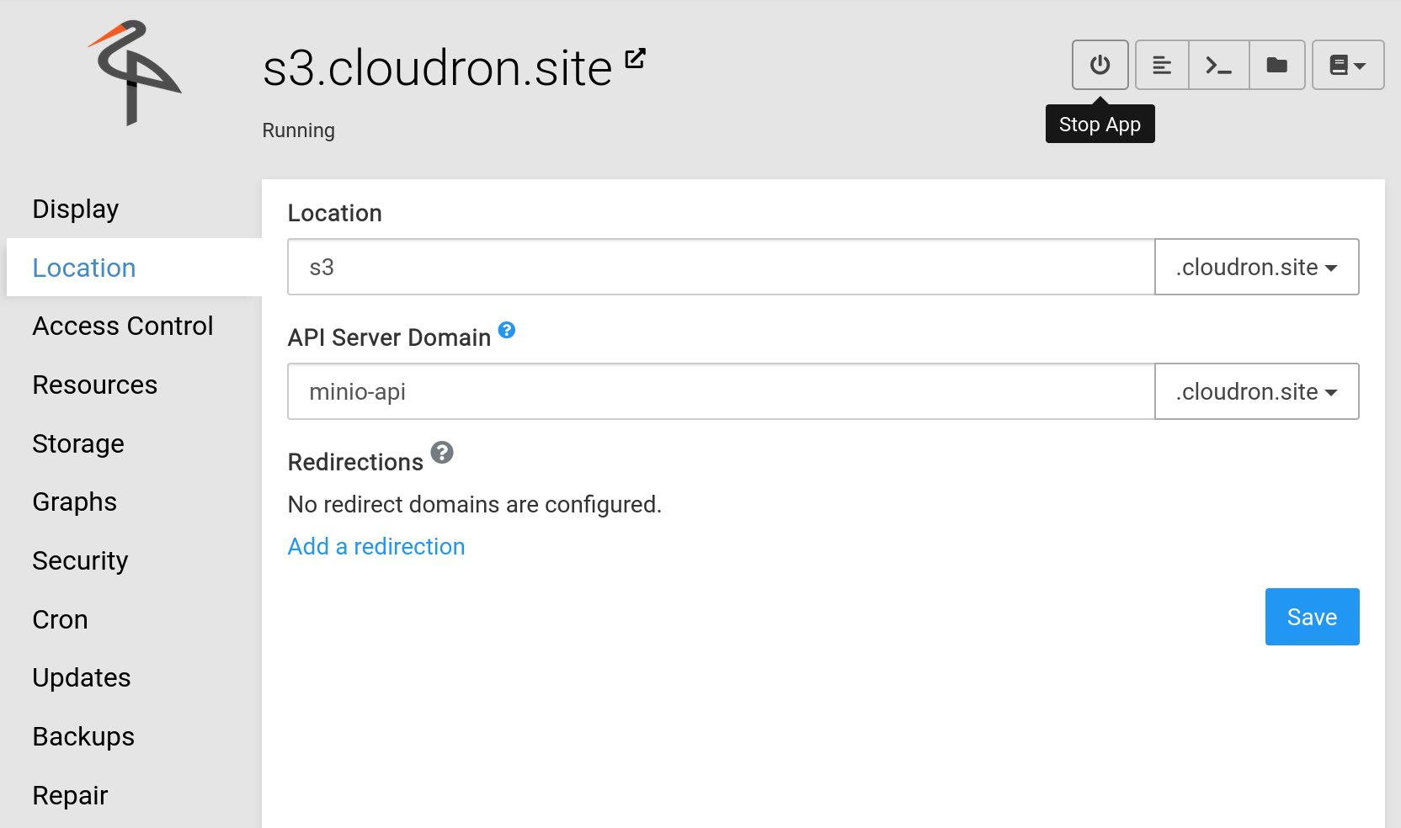
Task: Click help icon next to API Server Domain
Action: tap(506, 330)
